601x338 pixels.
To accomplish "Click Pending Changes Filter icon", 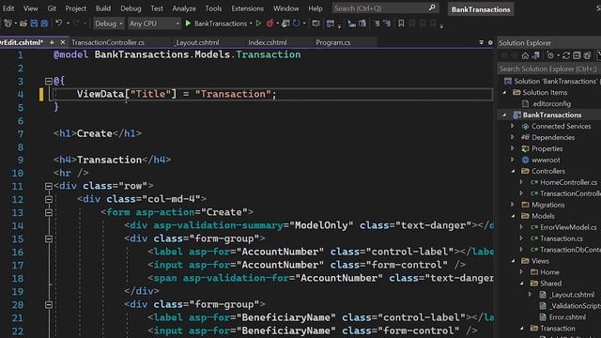I will click(551, 56).
